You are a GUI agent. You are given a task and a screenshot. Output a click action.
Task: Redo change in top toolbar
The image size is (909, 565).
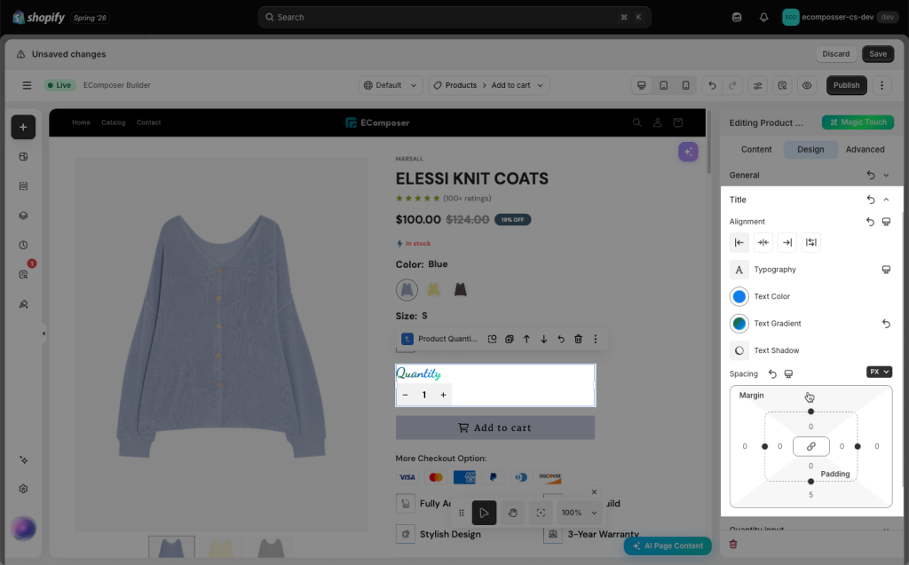pos(732,85)
